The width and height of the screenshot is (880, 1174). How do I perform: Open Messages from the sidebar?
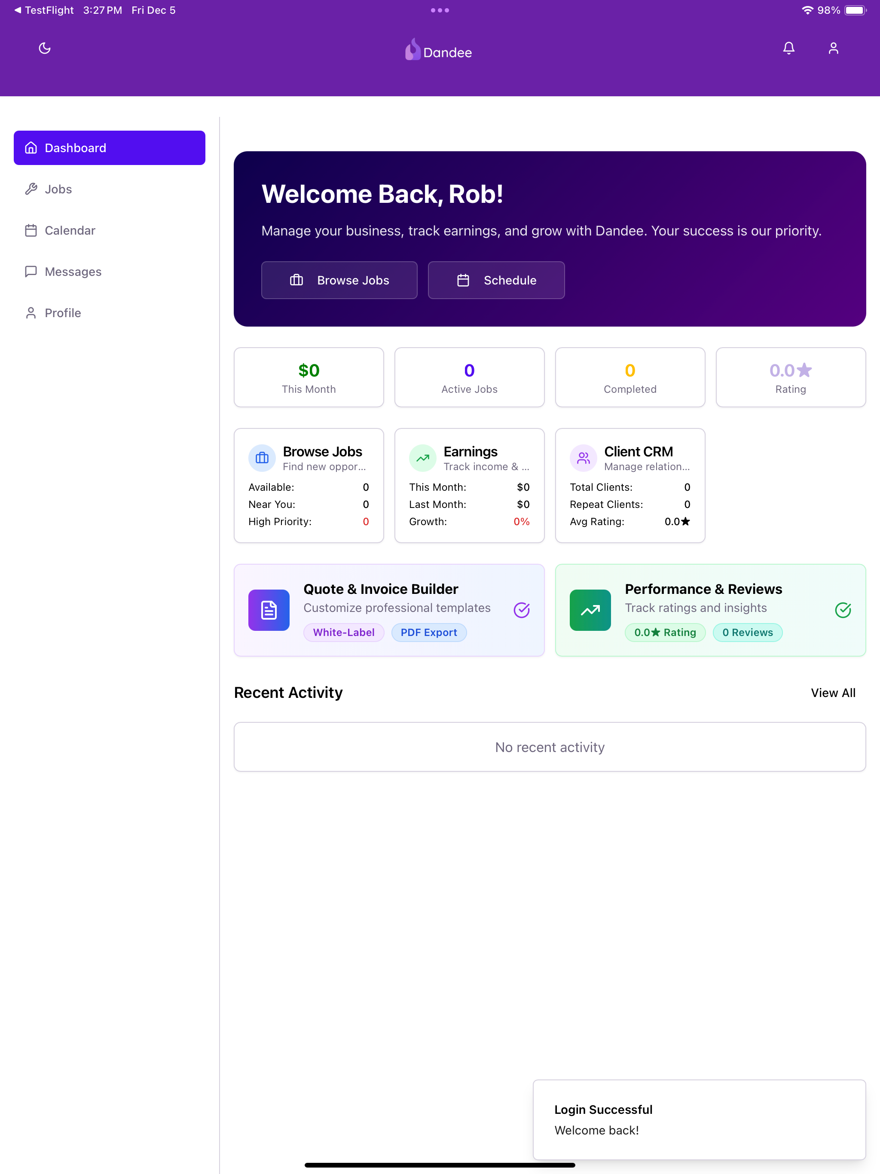click(x=109, y=272)
